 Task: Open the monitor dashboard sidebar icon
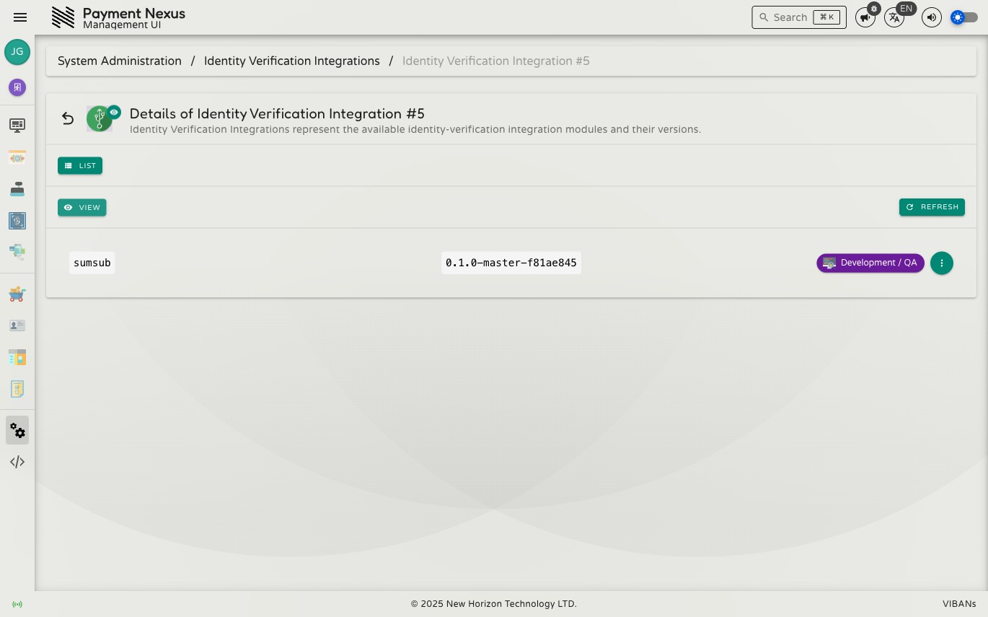17,126
